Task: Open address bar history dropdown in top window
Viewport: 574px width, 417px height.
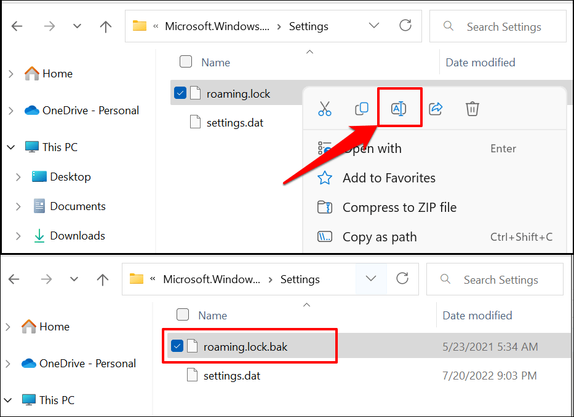Action: 374,26
